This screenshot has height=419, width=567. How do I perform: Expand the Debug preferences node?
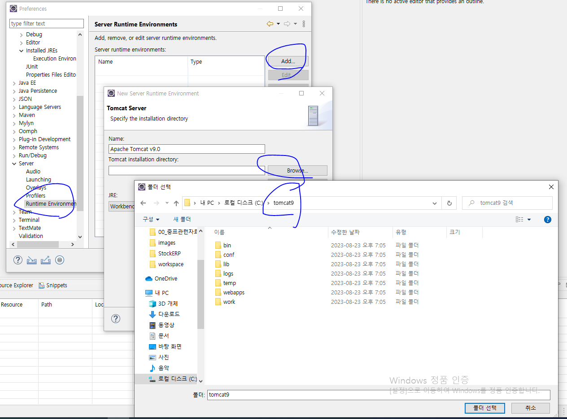(21, 35)
